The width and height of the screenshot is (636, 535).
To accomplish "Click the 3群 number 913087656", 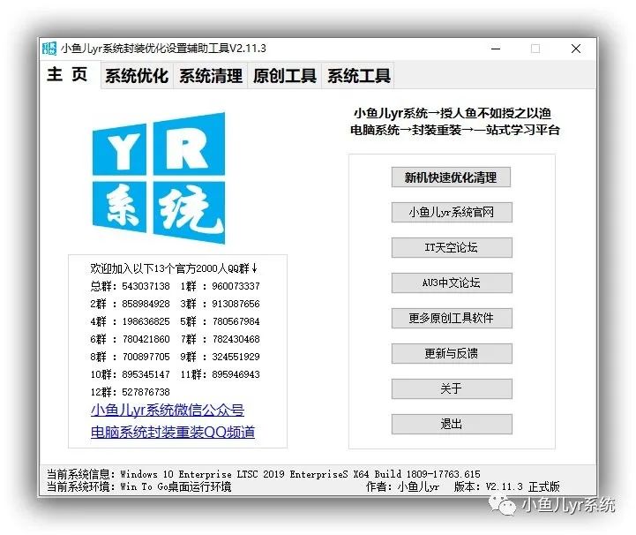I will [236, 304].
